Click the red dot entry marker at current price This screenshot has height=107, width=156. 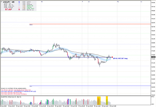[112, 57]
